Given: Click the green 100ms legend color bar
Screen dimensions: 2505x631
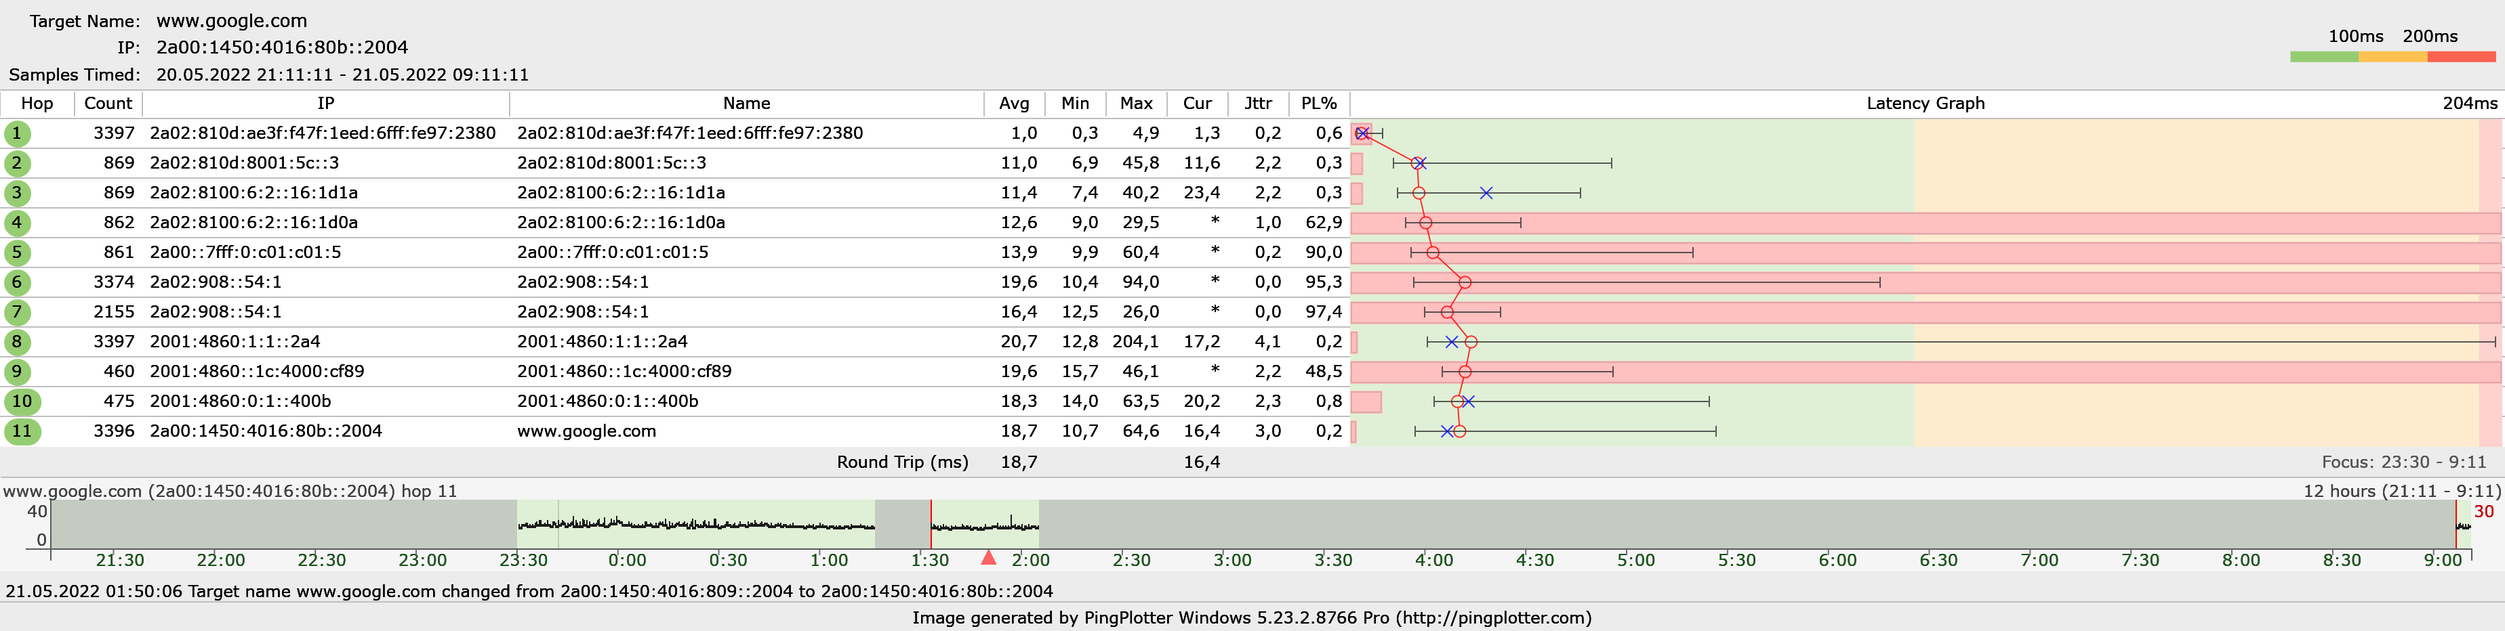Looking at the screenshot, I should (x=2324, y=58).
